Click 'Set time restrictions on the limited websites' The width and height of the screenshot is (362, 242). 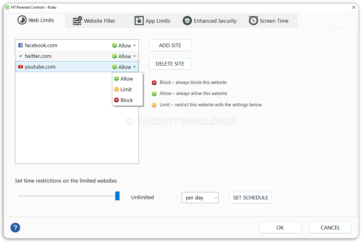(x=66, y=181)
